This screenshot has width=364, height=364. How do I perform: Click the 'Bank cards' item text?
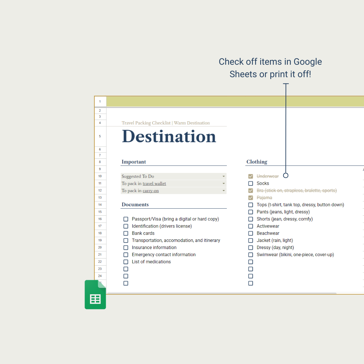click(143, 233)
